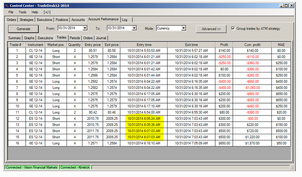Sort by the Exit price column header
This screenshot has height=177, width=302.
[x=112, y=45]
